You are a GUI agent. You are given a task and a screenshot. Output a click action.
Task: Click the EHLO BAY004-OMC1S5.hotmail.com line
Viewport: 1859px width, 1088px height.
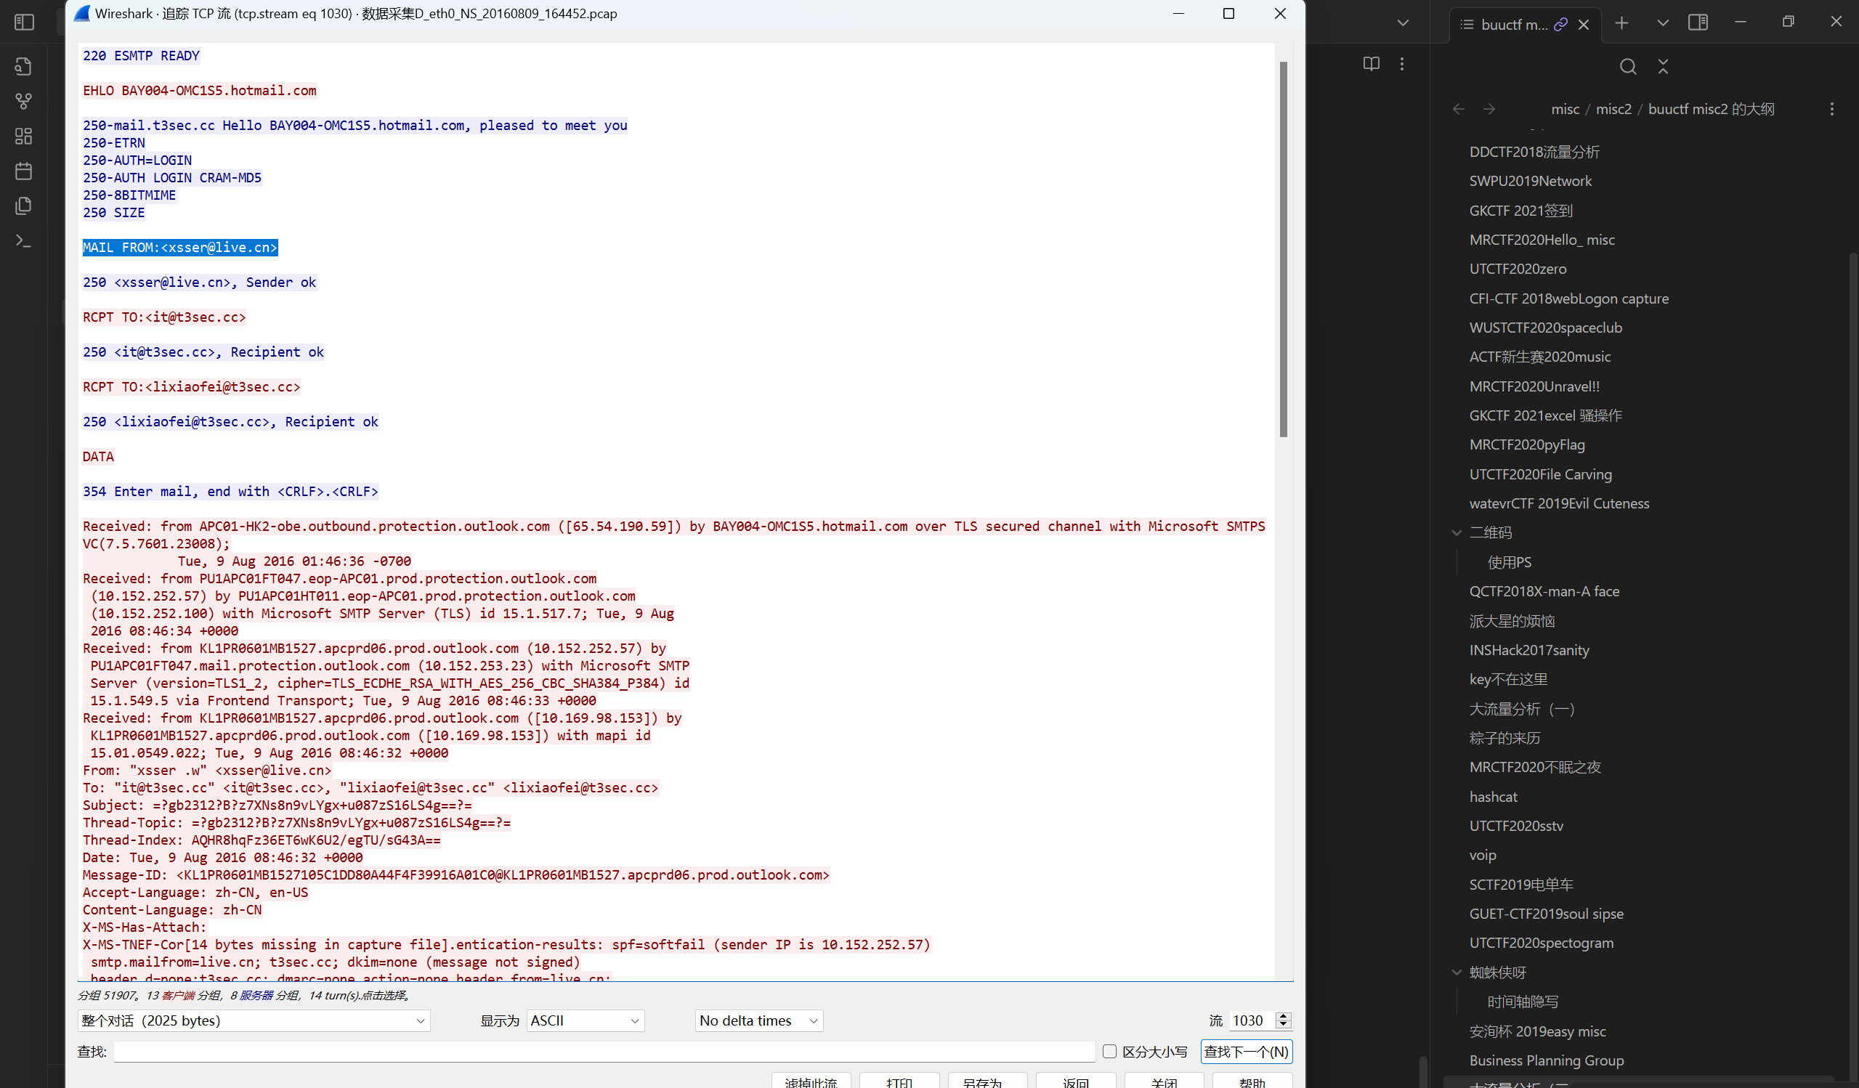point(199,90)
